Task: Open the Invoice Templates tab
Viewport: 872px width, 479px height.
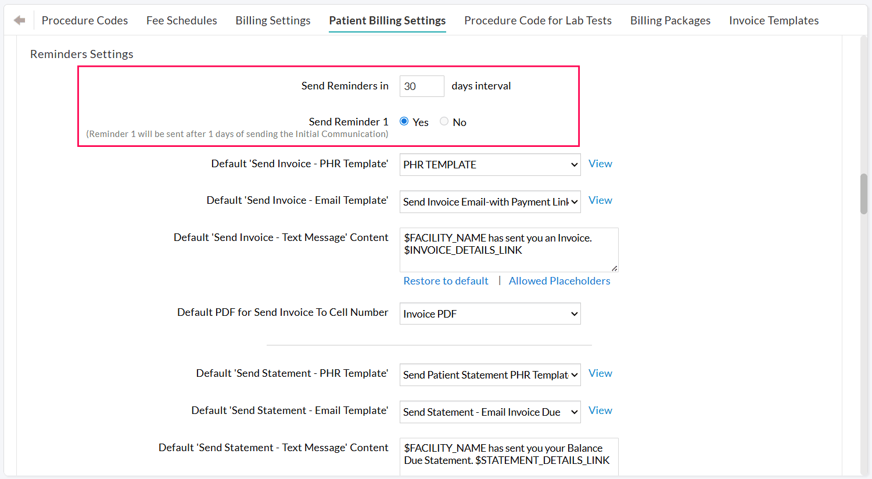Action: [x=773, y=20]
